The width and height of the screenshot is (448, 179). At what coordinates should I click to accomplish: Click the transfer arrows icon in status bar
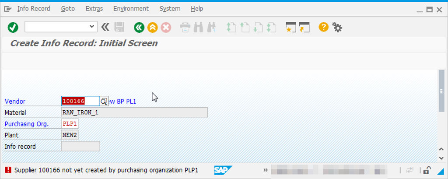409,170
